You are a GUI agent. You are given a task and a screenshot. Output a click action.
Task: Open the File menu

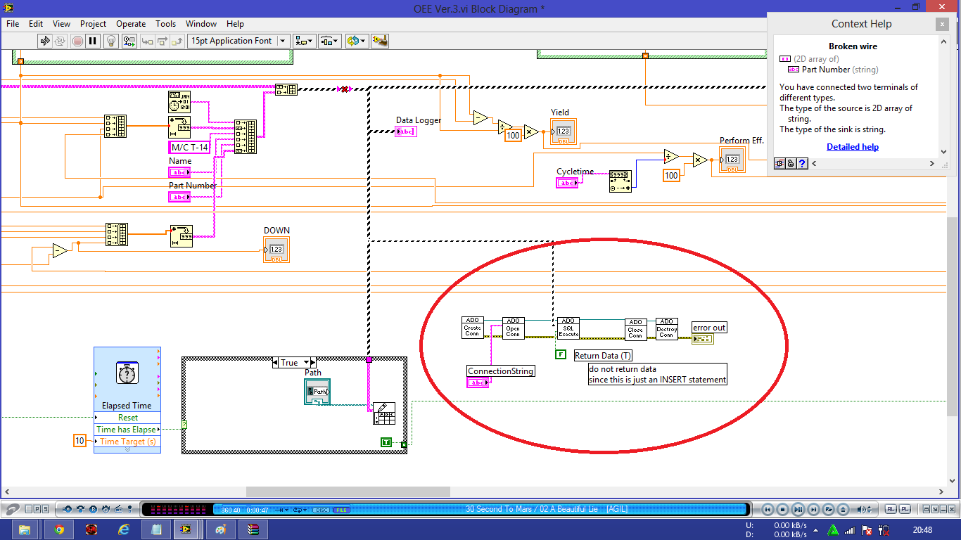click(13, 23)
